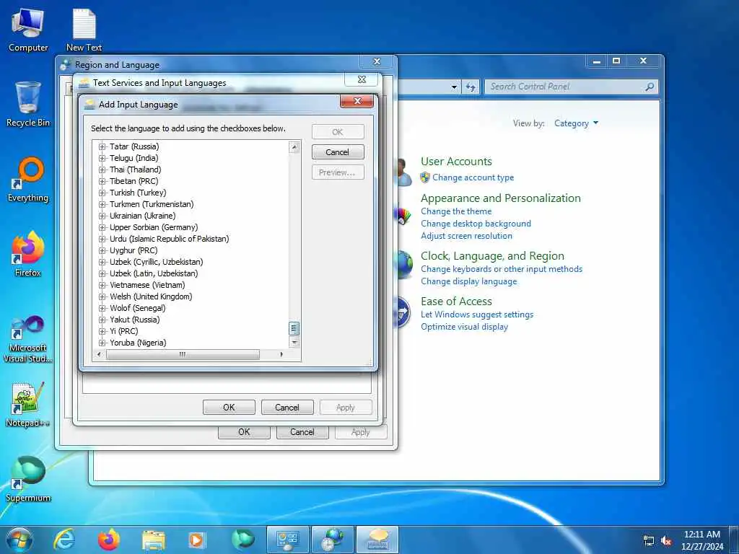This screenshot has height=554, width=739.
Task: Open Change account type link
Action: tap(473, 177)
